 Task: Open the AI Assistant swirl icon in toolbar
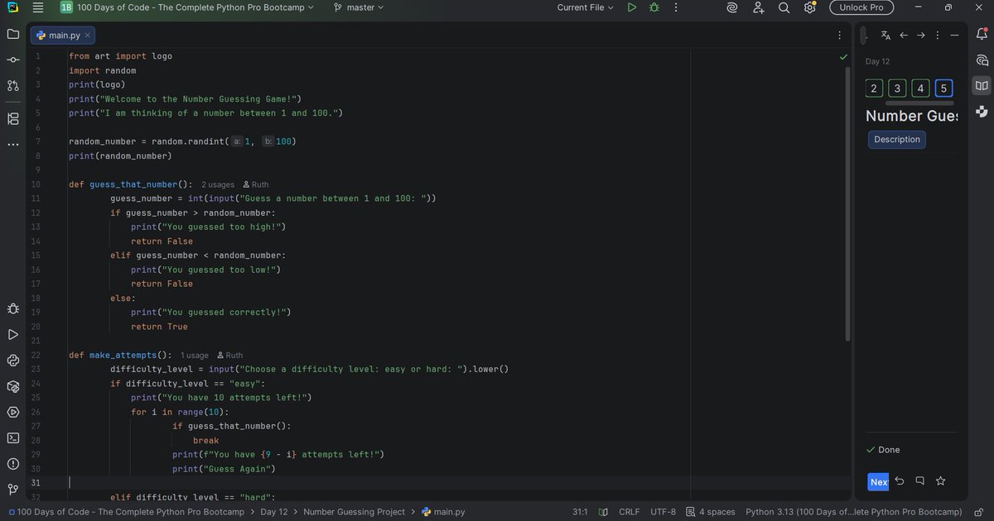[x=732, y=7]
